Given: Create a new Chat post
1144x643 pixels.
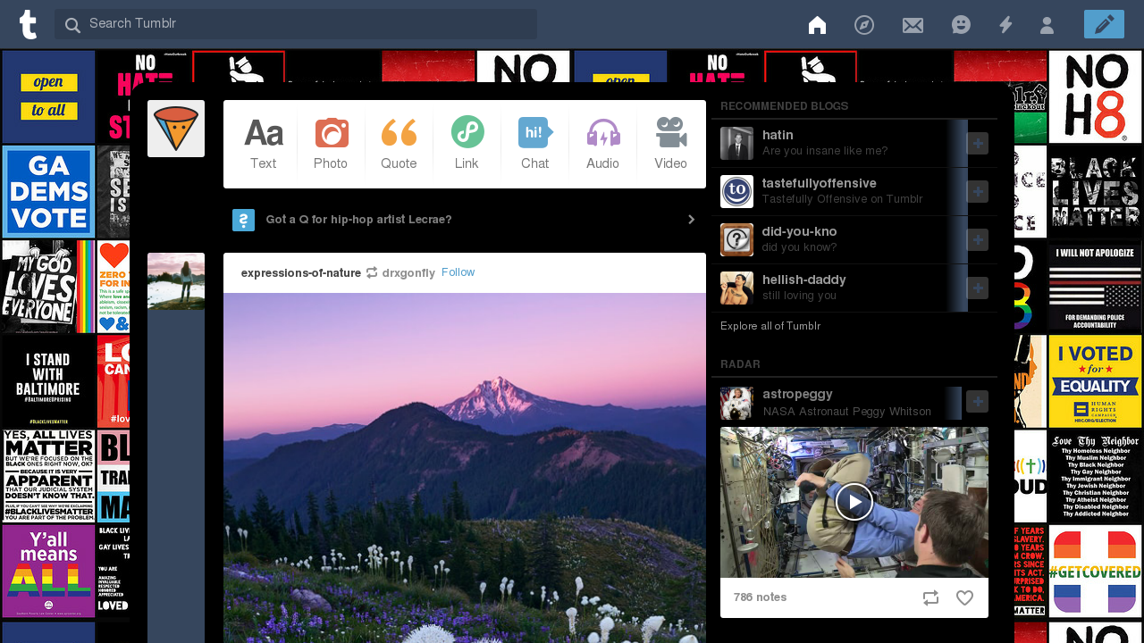Looking at the screenshot, I should pyautogui.click(x=534, y=144).
